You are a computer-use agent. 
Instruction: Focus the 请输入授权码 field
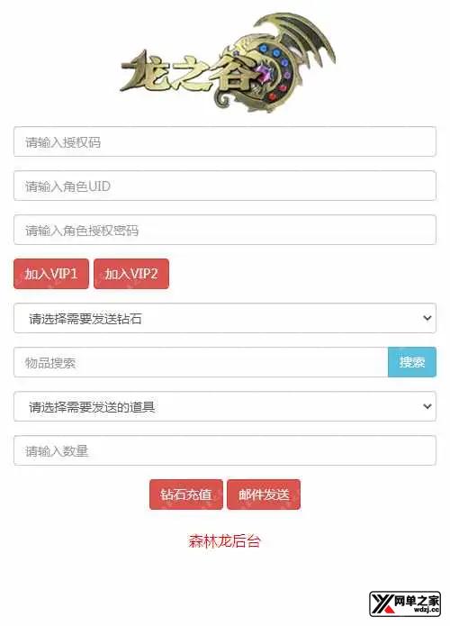pyautogui.click(x=225, y=141)
